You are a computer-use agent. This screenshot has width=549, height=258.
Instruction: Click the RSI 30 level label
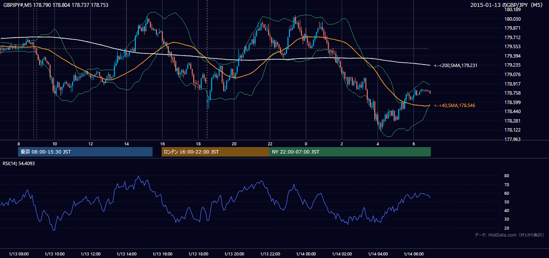tap(506, 219)
